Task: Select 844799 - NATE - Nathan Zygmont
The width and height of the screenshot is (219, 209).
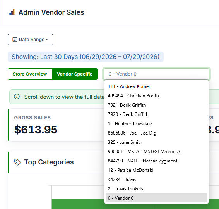Action: pyautogui.click(x=156, y=161)
